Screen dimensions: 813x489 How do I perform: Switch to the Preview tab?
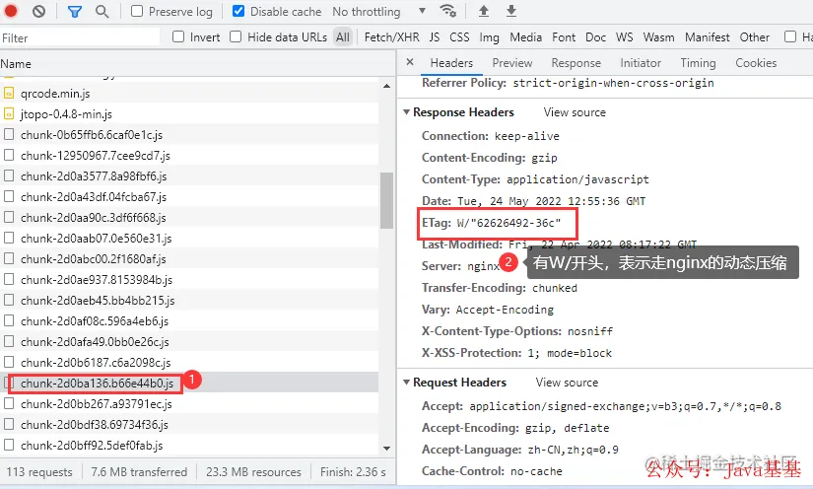pos(512,63)
